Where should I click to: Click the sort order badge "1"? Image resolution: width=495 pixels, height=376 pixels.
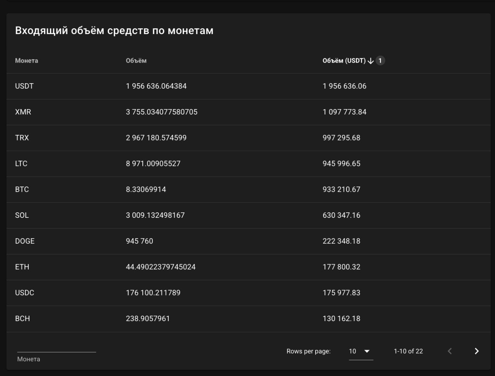point(380,61)
